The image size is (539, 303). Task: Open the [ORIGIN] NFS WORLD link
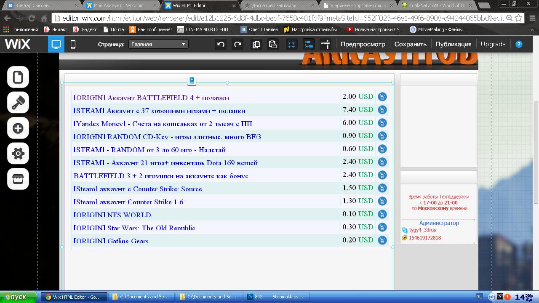[112, 215]
